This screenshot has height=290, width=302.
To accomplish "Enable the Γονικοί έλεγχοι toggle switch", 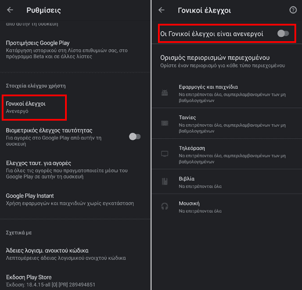I will (283, 34).
